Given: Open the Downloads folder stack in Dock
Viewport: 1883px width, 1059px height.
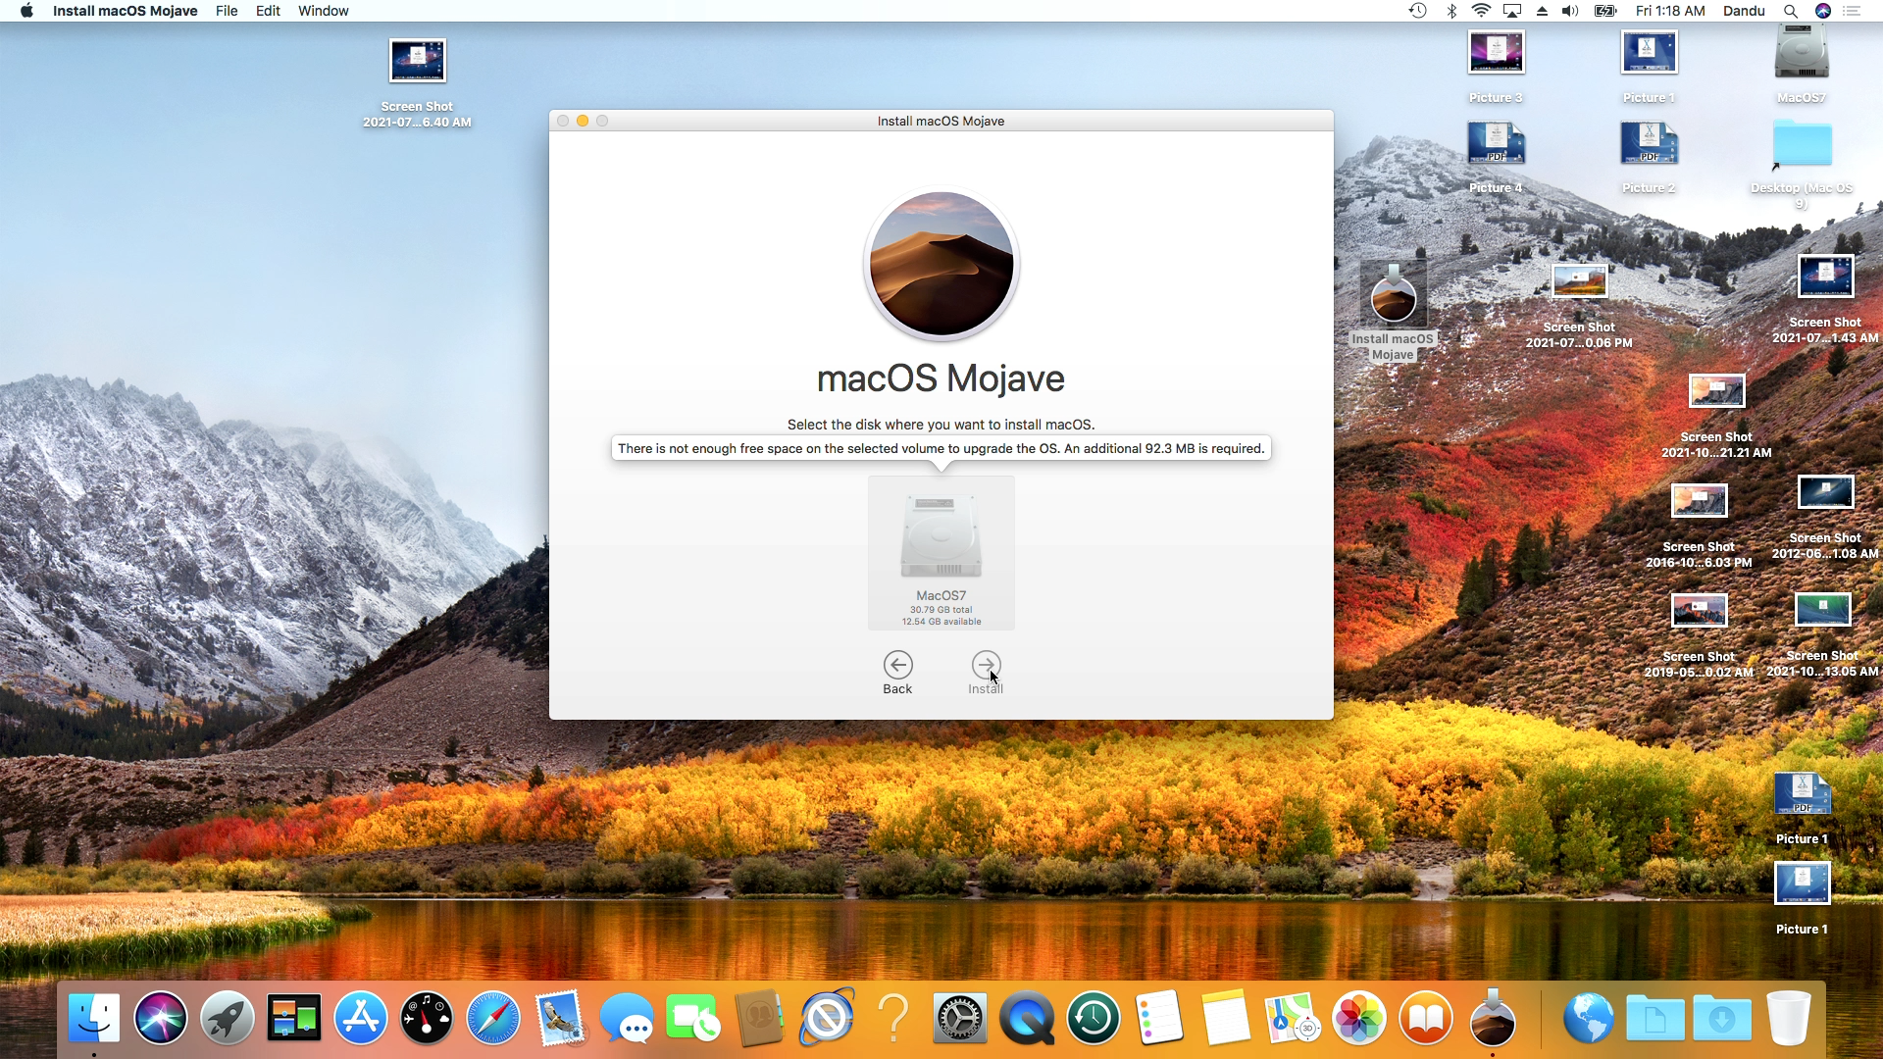Looking at the screenshot, I should pos(1722,1018).
